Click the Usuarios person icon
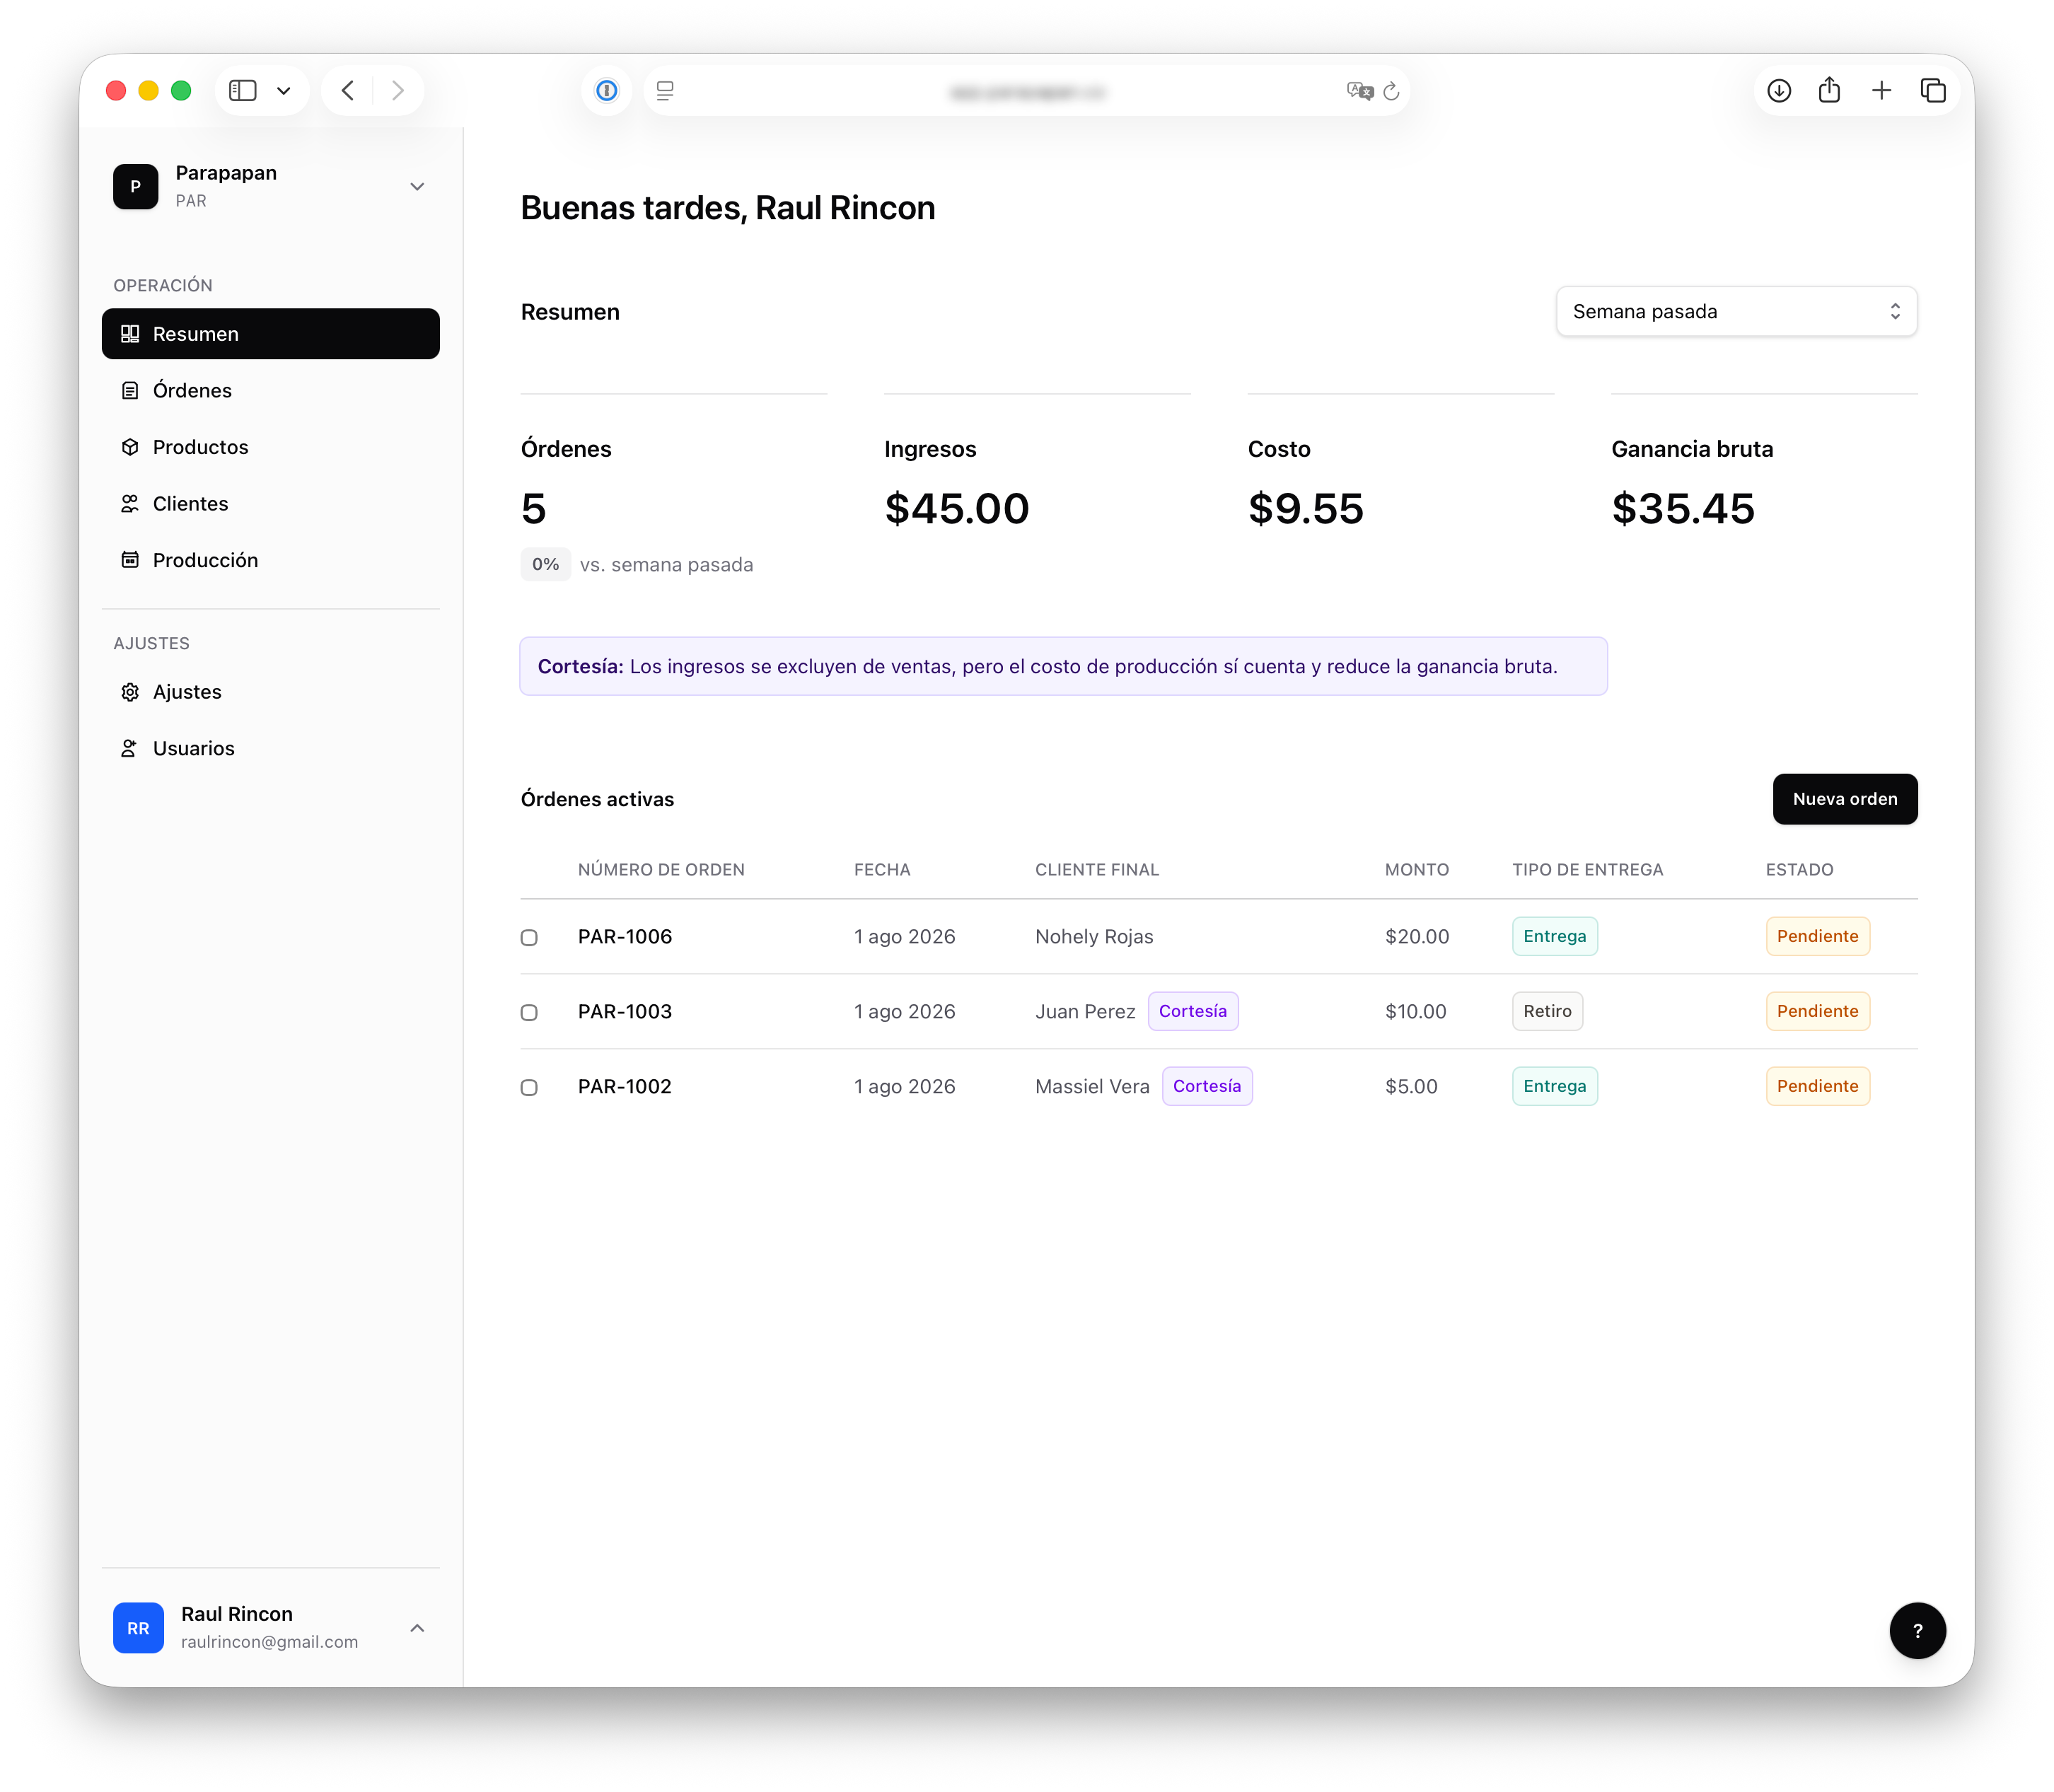This screenshot has height=1792, width=2054. pos(130,749)
